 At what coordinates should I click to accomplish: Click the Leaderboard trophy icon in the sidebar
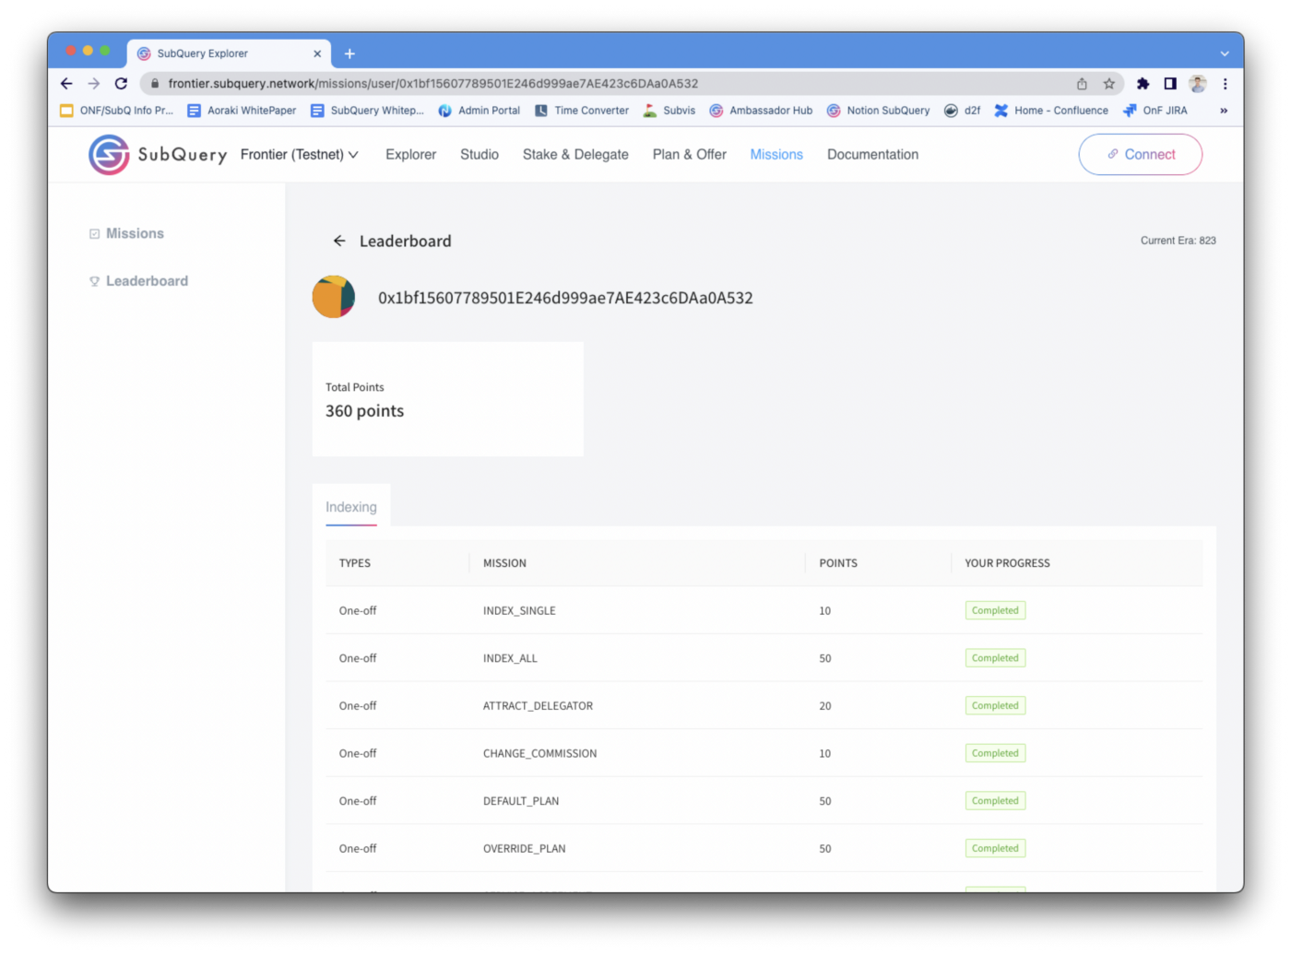[94, 281]
